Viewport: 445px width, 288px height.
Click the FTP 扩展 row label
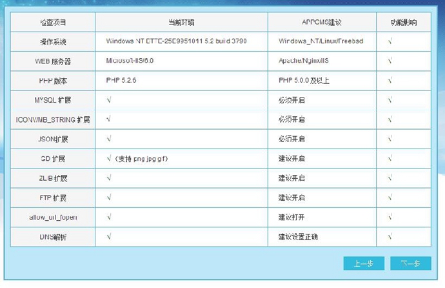tap(53, 198)
